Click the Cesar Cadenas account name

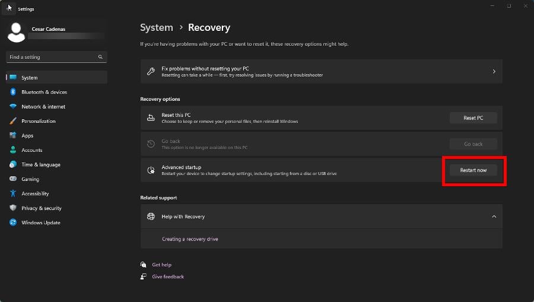(x=49, y=29)
